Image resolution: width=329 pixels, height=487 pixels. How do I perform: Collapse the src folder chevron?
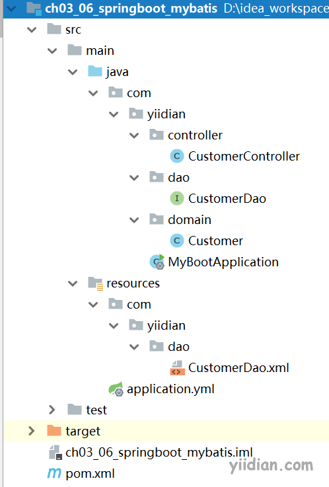coord(32,30)
